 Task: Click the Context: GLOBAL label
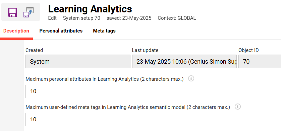click(177, 18)
